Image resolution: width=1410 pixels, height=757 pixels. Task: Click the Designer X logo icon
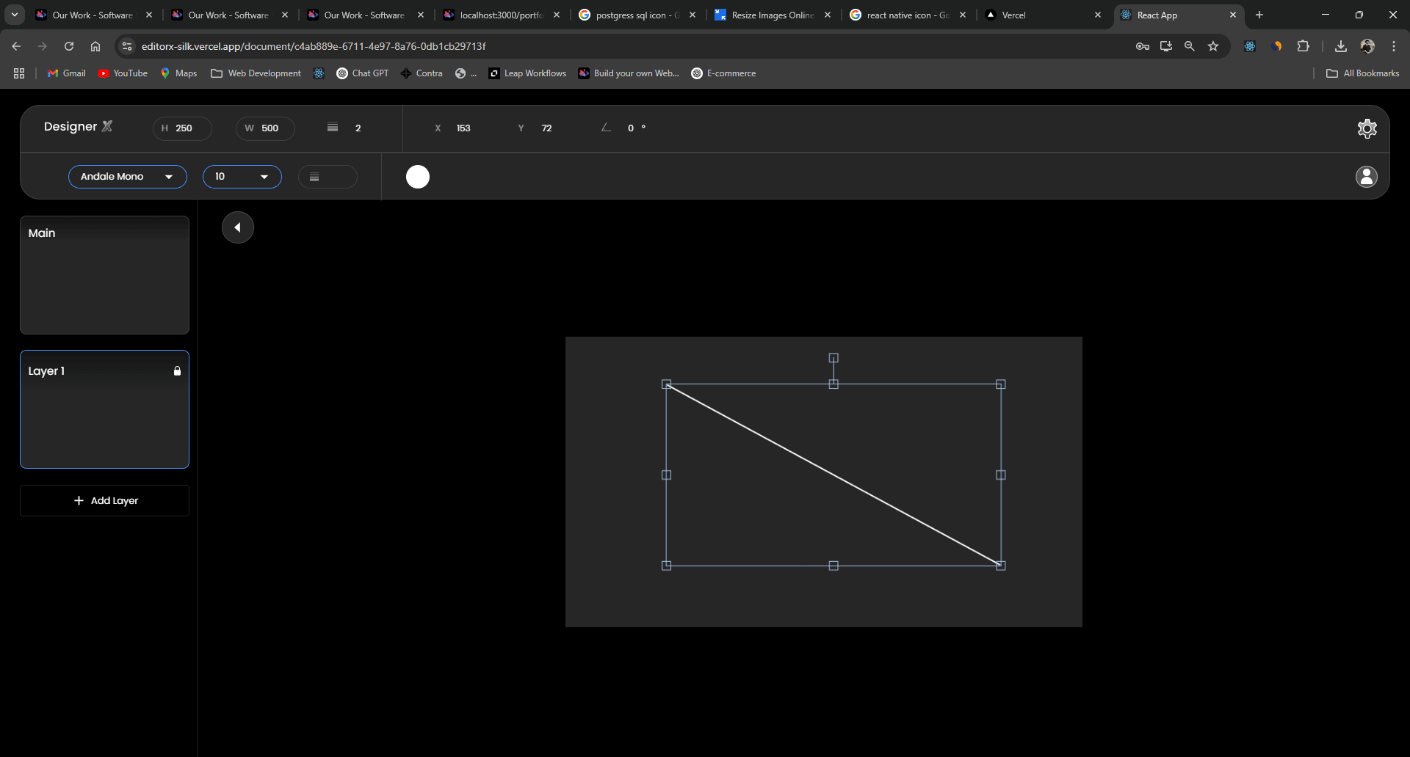107,126
